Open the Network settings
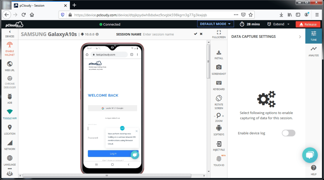The width and height of the screenshot is (324, 180). point(10,145)
